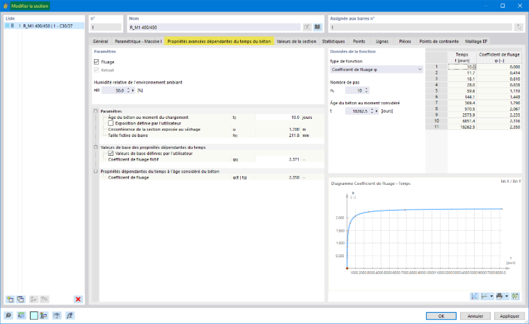Click the HR humidity spinner arrows

coord(128,90)
